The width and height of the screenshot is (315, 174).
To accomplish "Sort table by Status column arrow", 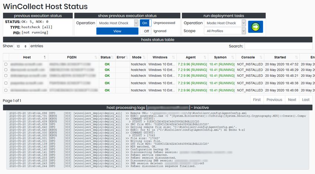I will point(112,58).
